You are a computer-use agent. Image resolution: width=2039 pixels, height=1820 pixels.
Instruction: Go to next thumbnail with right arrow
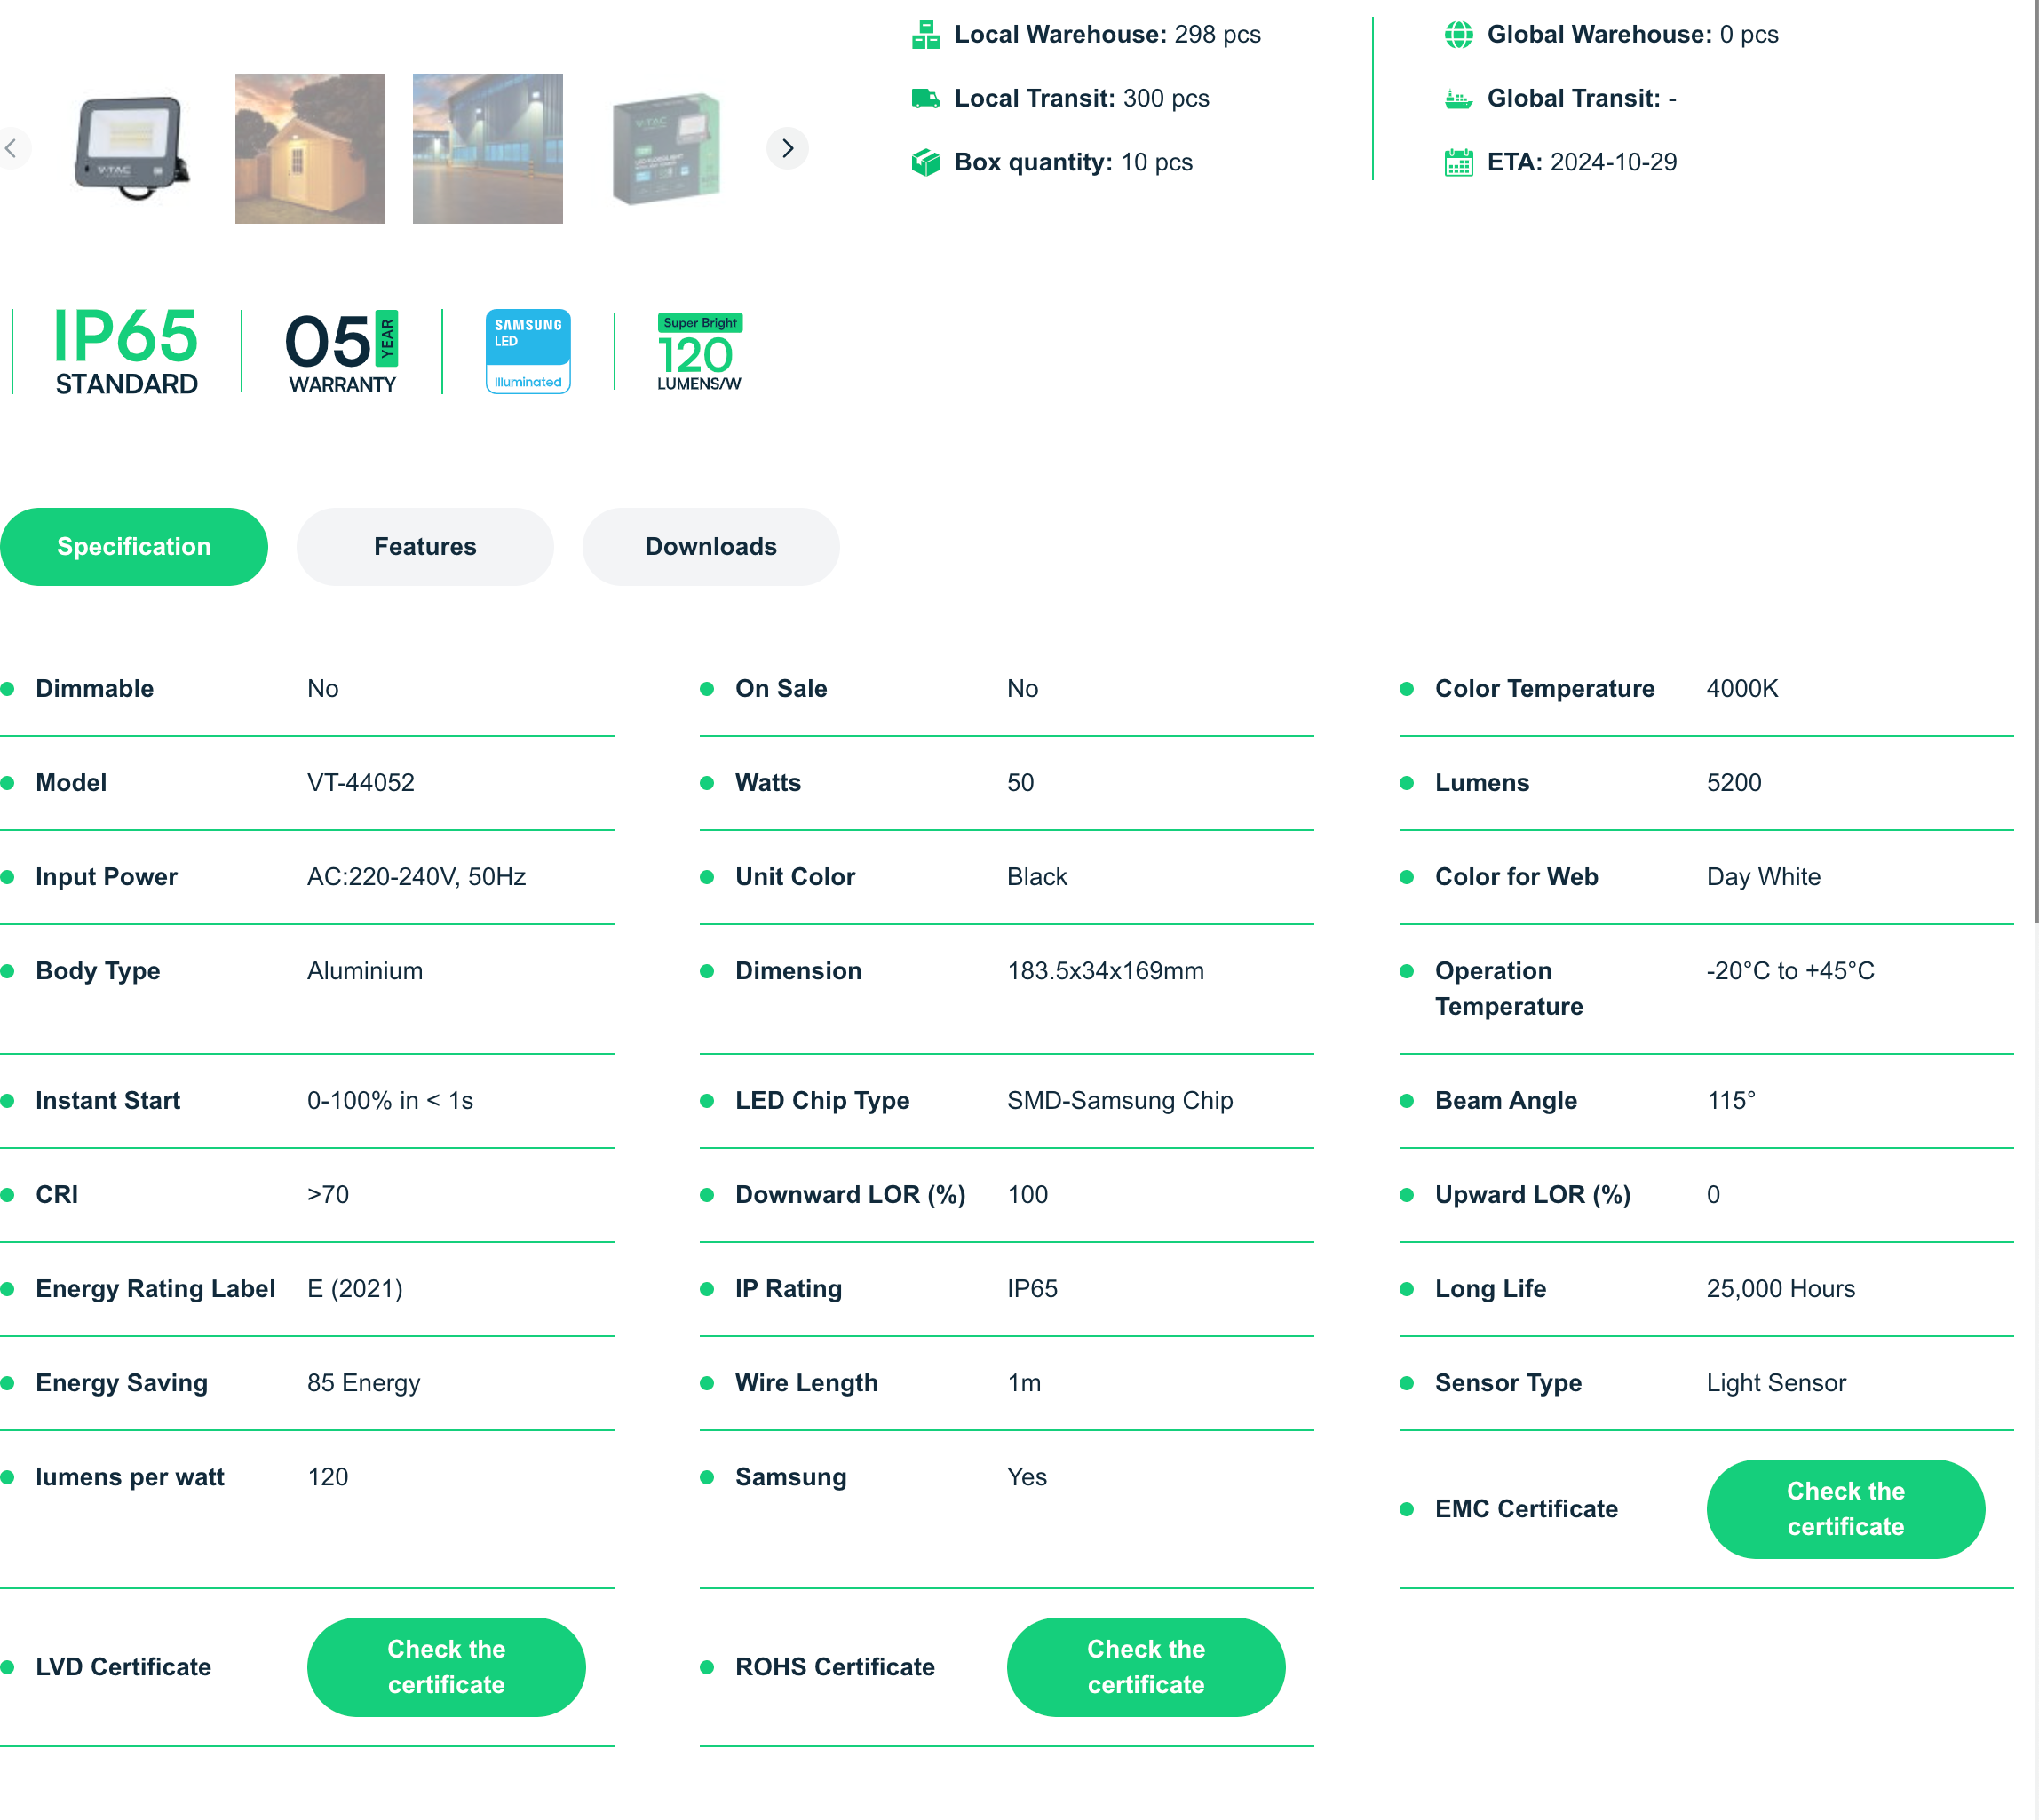coord(788,149)
